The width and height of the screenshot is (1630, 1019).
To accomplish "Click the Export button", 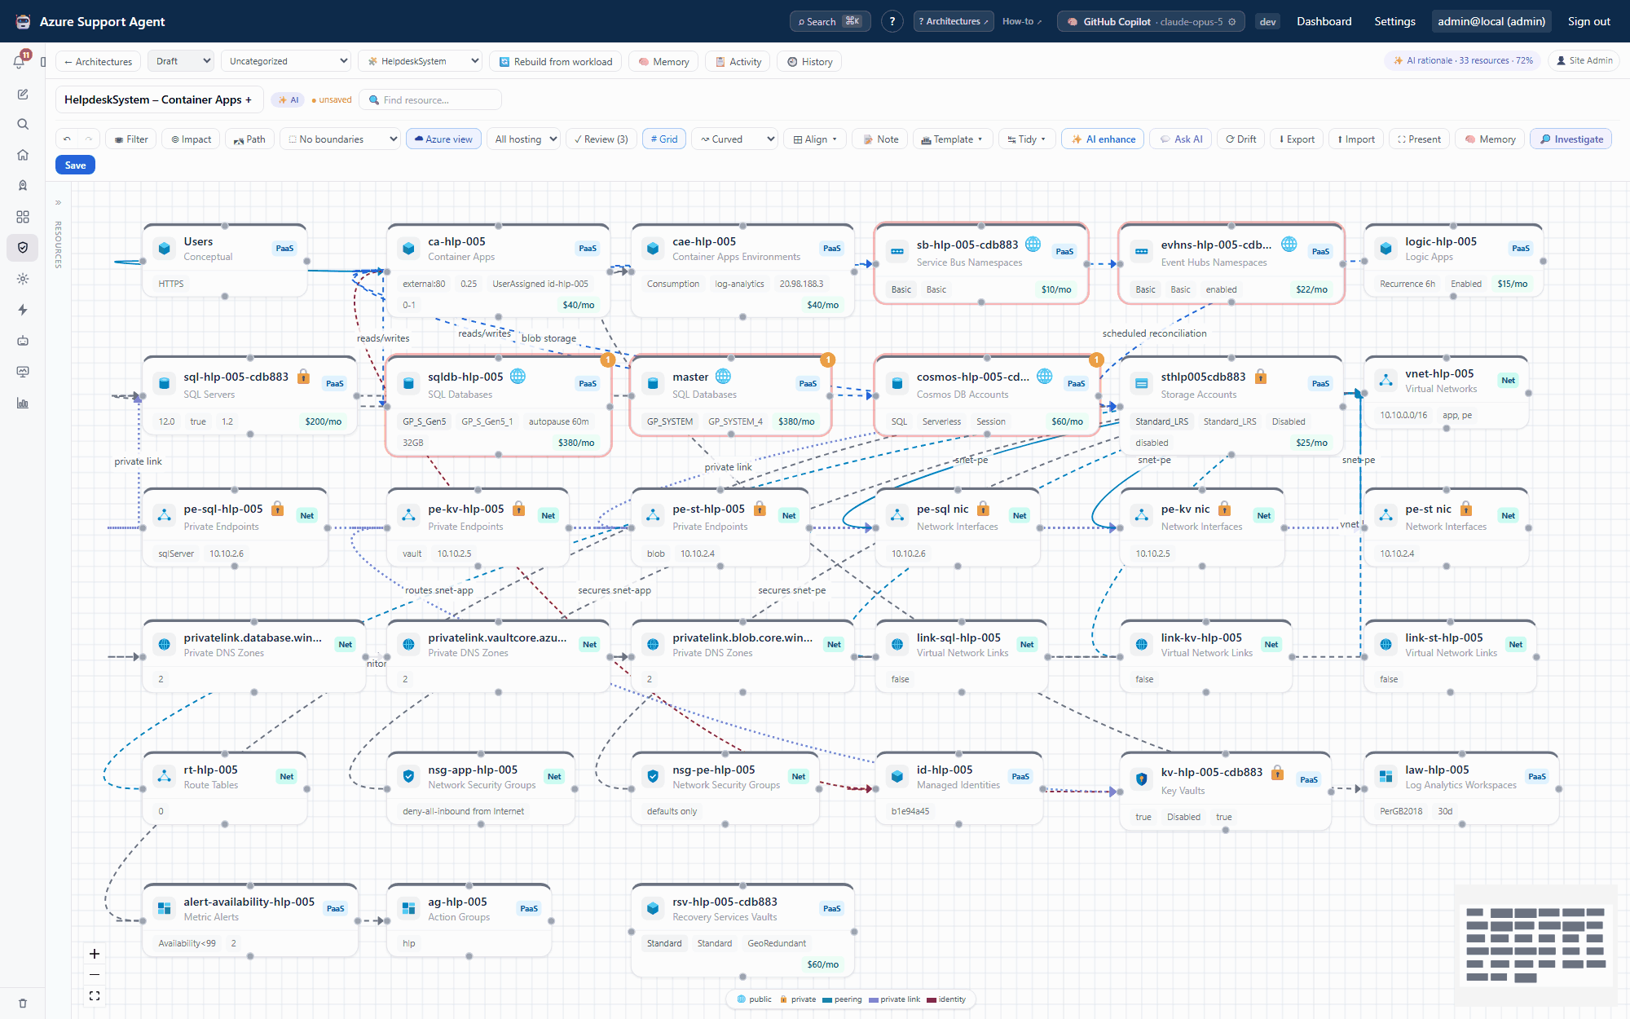I will (x=1297, y=139).
